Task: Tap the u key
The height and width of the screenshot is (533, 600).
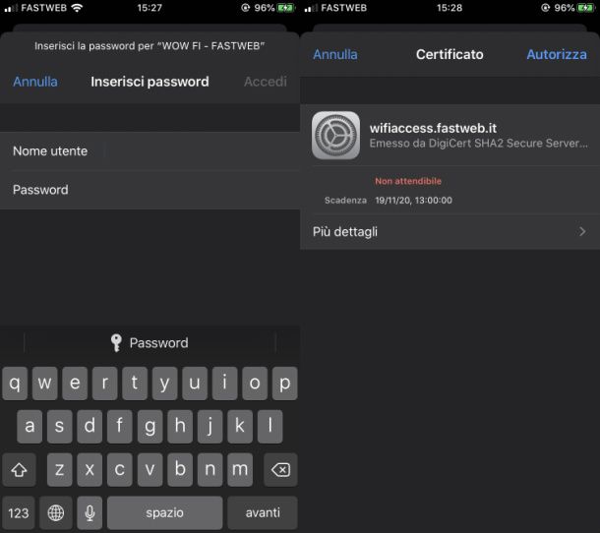Action: click(195, 384)
